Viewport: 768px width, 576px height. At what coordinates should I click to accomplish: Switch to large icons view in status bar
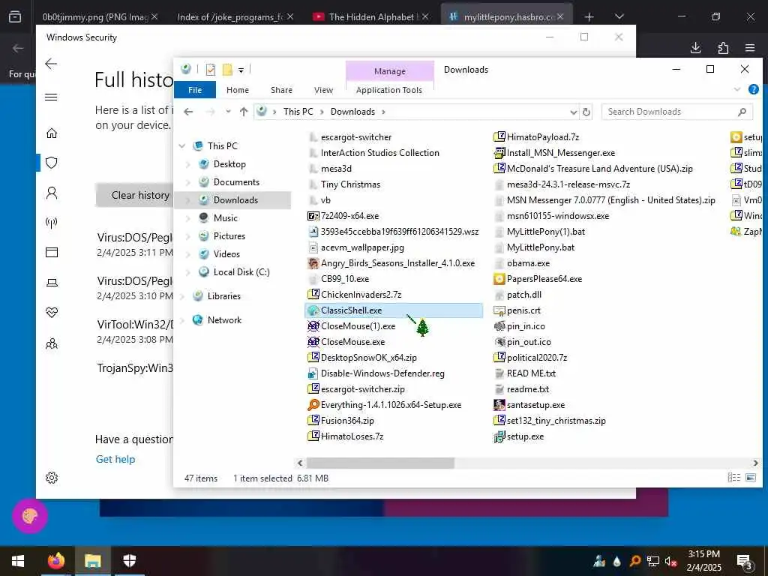pyautogui.click(x=750, y=478)
